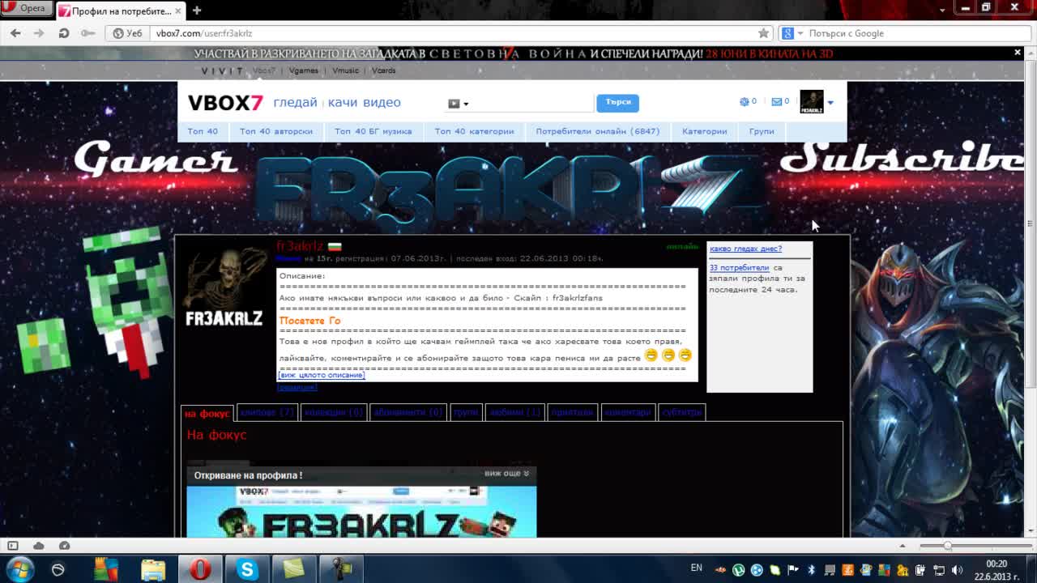This screenshot has height=583, width=1037.
Task: Play the 'Откриване на профила !' video thumbnail
Action: [x=361, y=511]
